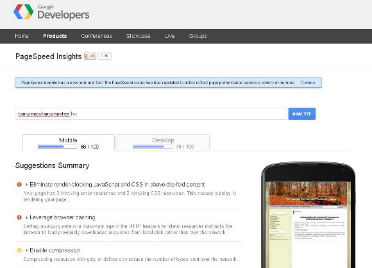The width and height of the screenshot is (372, 268).
Task: Click red alert icon for render-blocking suggestion
Action: [x=19, y=185]
